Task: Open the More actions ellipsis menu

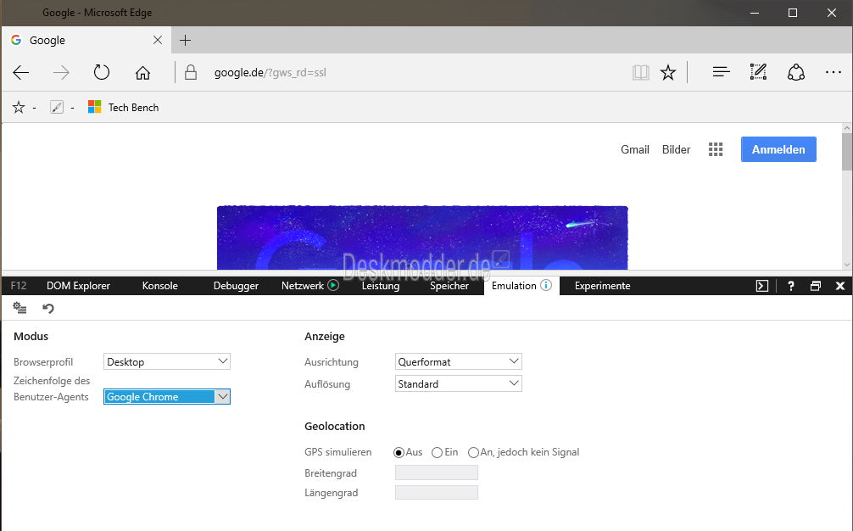Action: click(x=833, y=72)
